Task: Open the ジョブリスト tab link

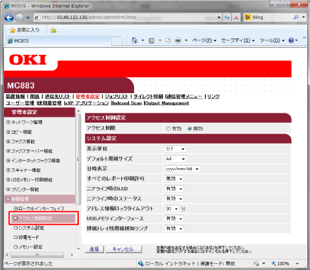Action: 117,97
